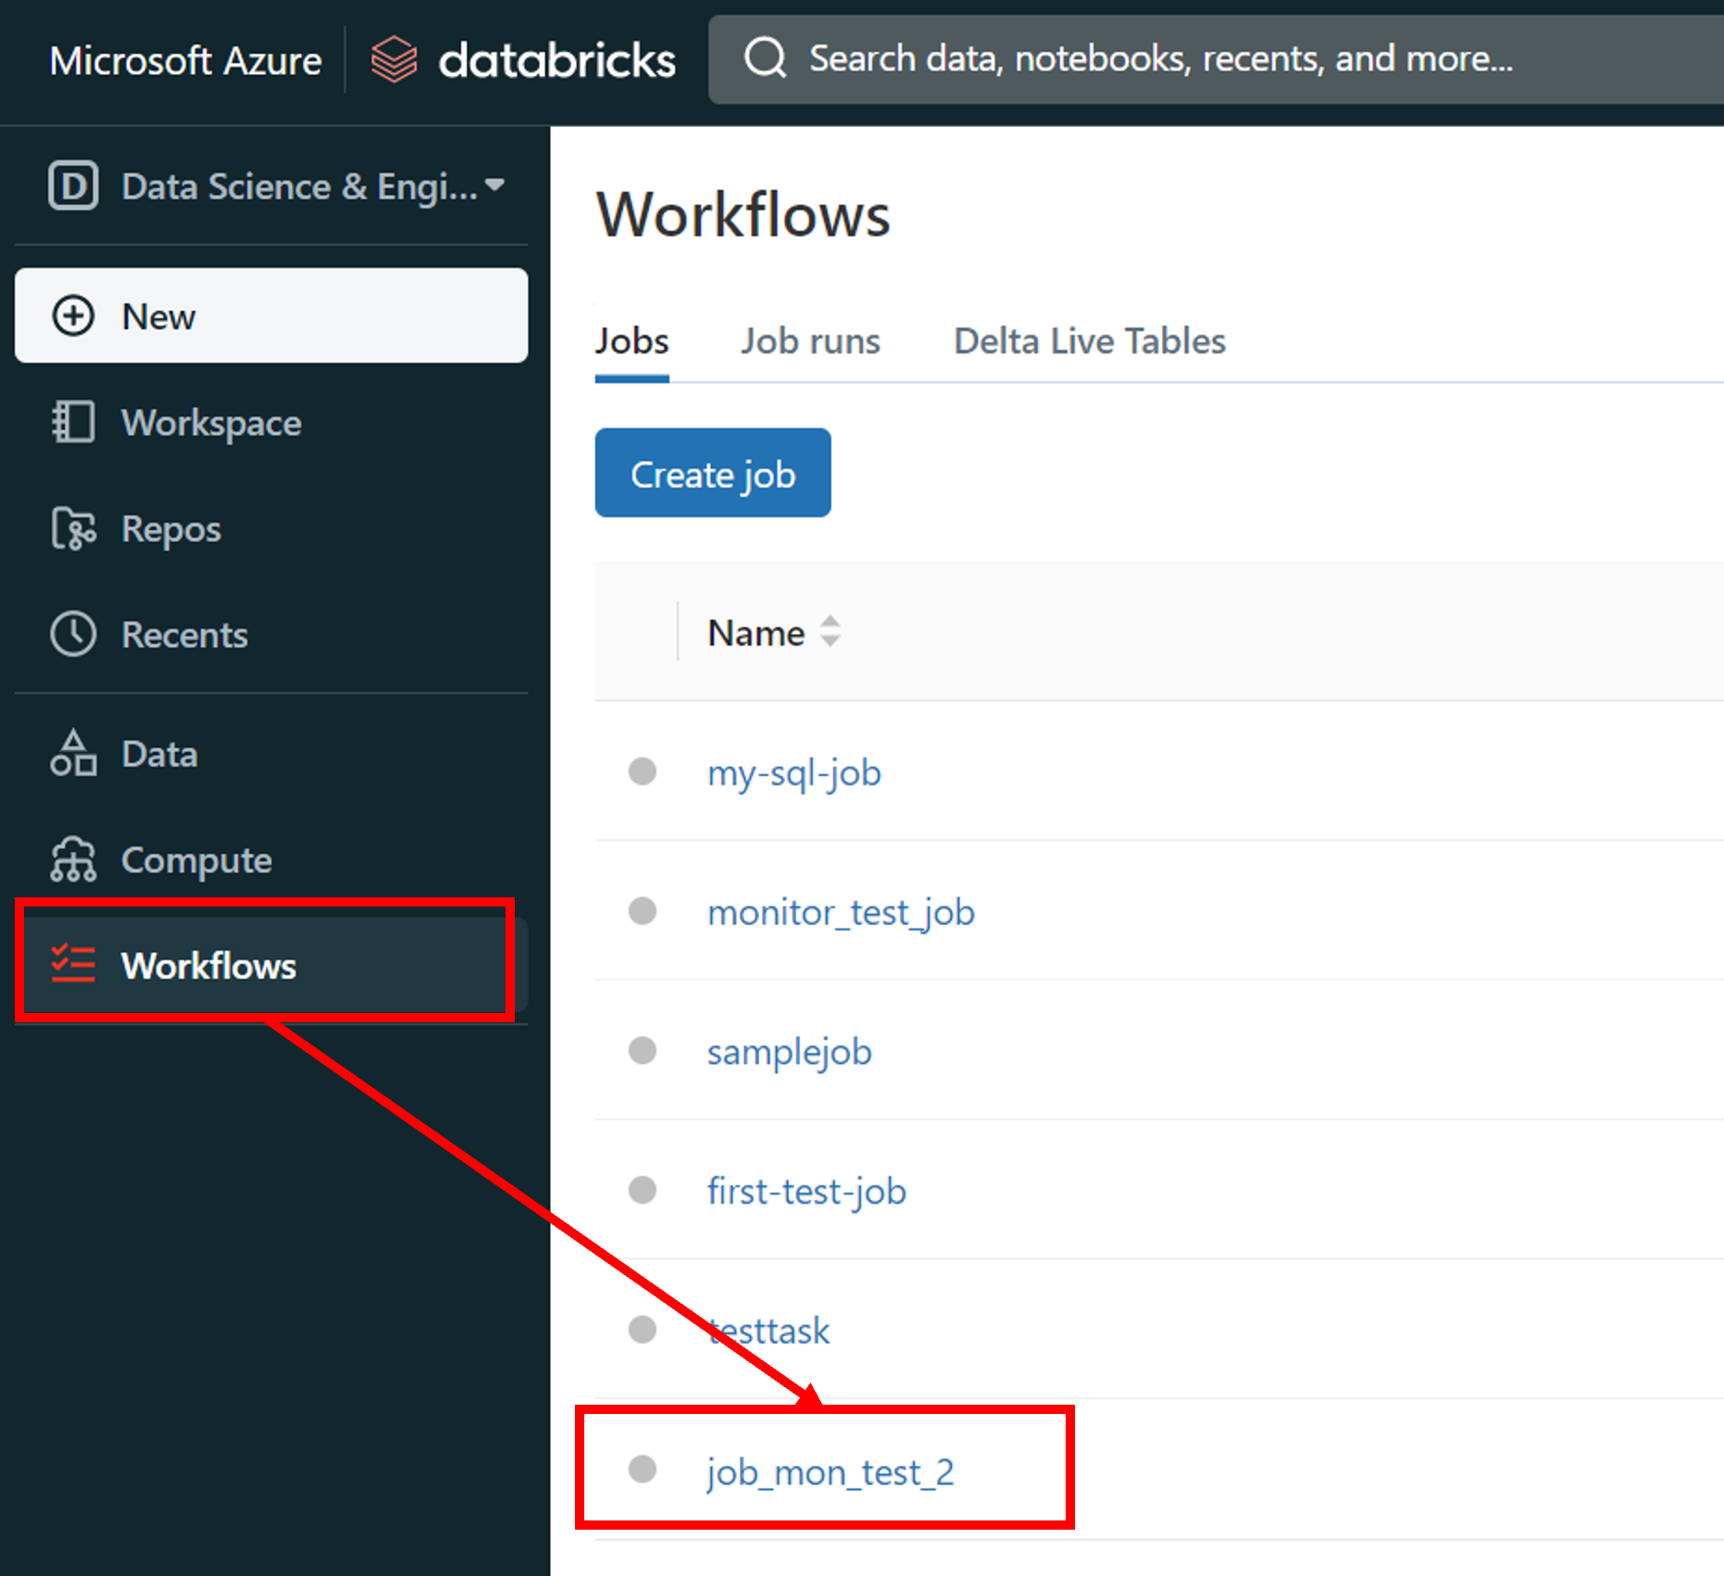Click status dot beside samplejob
Viewport: 1724px width, 1576px height.
(x=643, y=1050)
